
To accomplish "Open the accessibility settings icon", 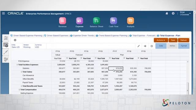I will pyautogui.click(x=173, y=13).
